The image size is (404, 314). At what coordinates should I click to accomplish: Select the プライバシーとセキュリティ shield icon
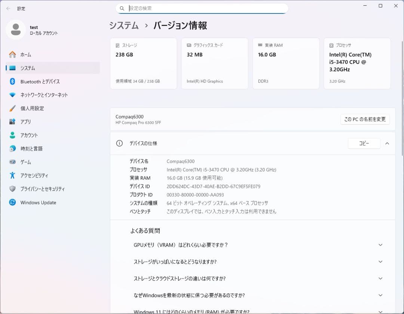[13, 189]
